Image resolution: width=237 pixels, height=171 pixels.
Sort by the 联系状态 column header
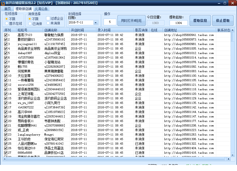(x=223, y=30)
